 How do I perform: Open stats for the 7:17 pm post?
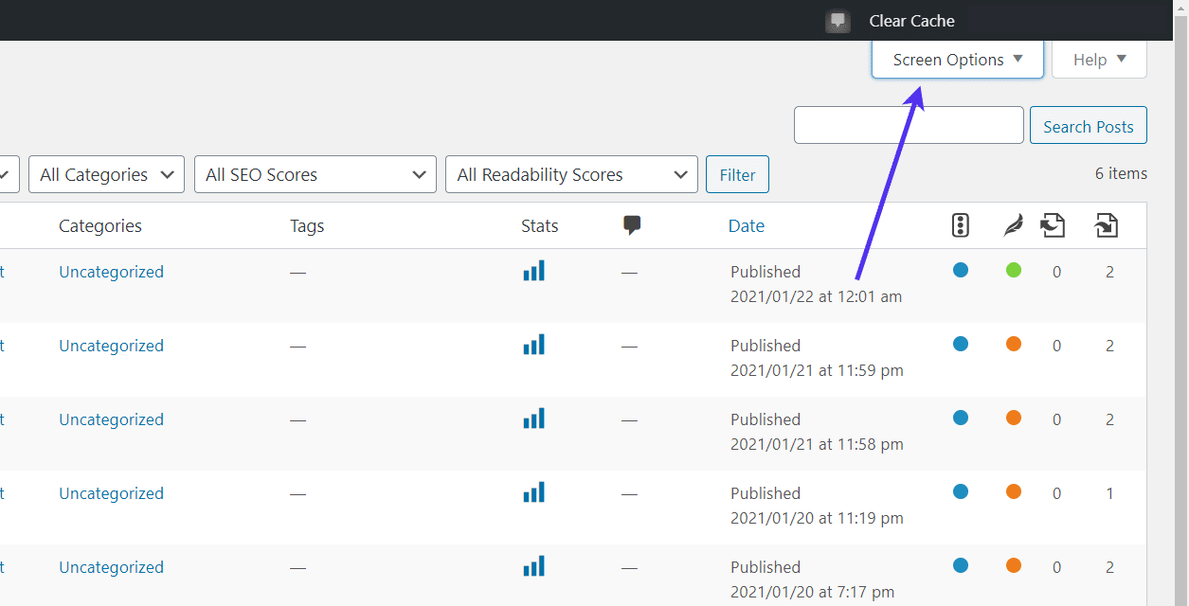click(x=533, y=567)
